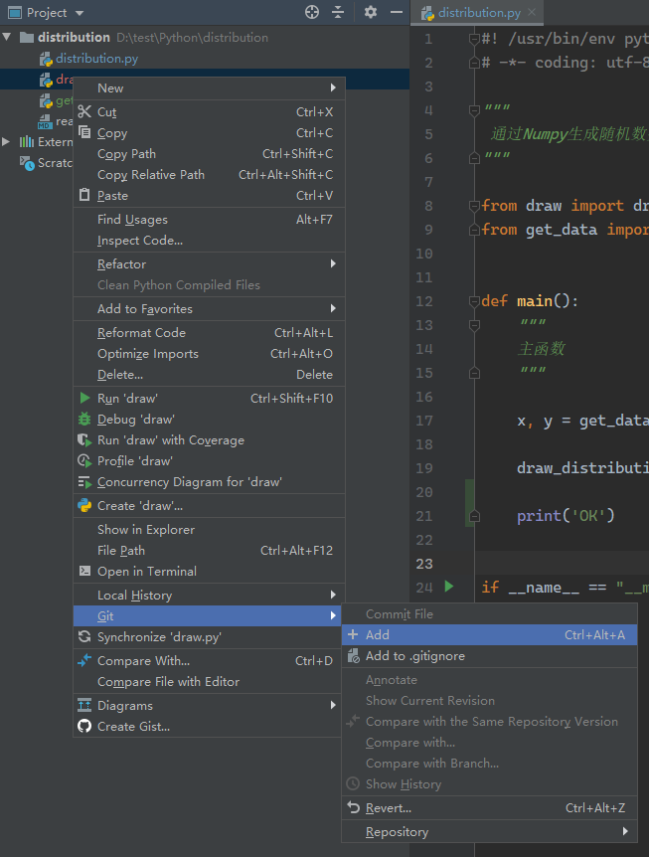Click Add in the Git submenu
Screen dimensions: 649x857
[378, 635]
